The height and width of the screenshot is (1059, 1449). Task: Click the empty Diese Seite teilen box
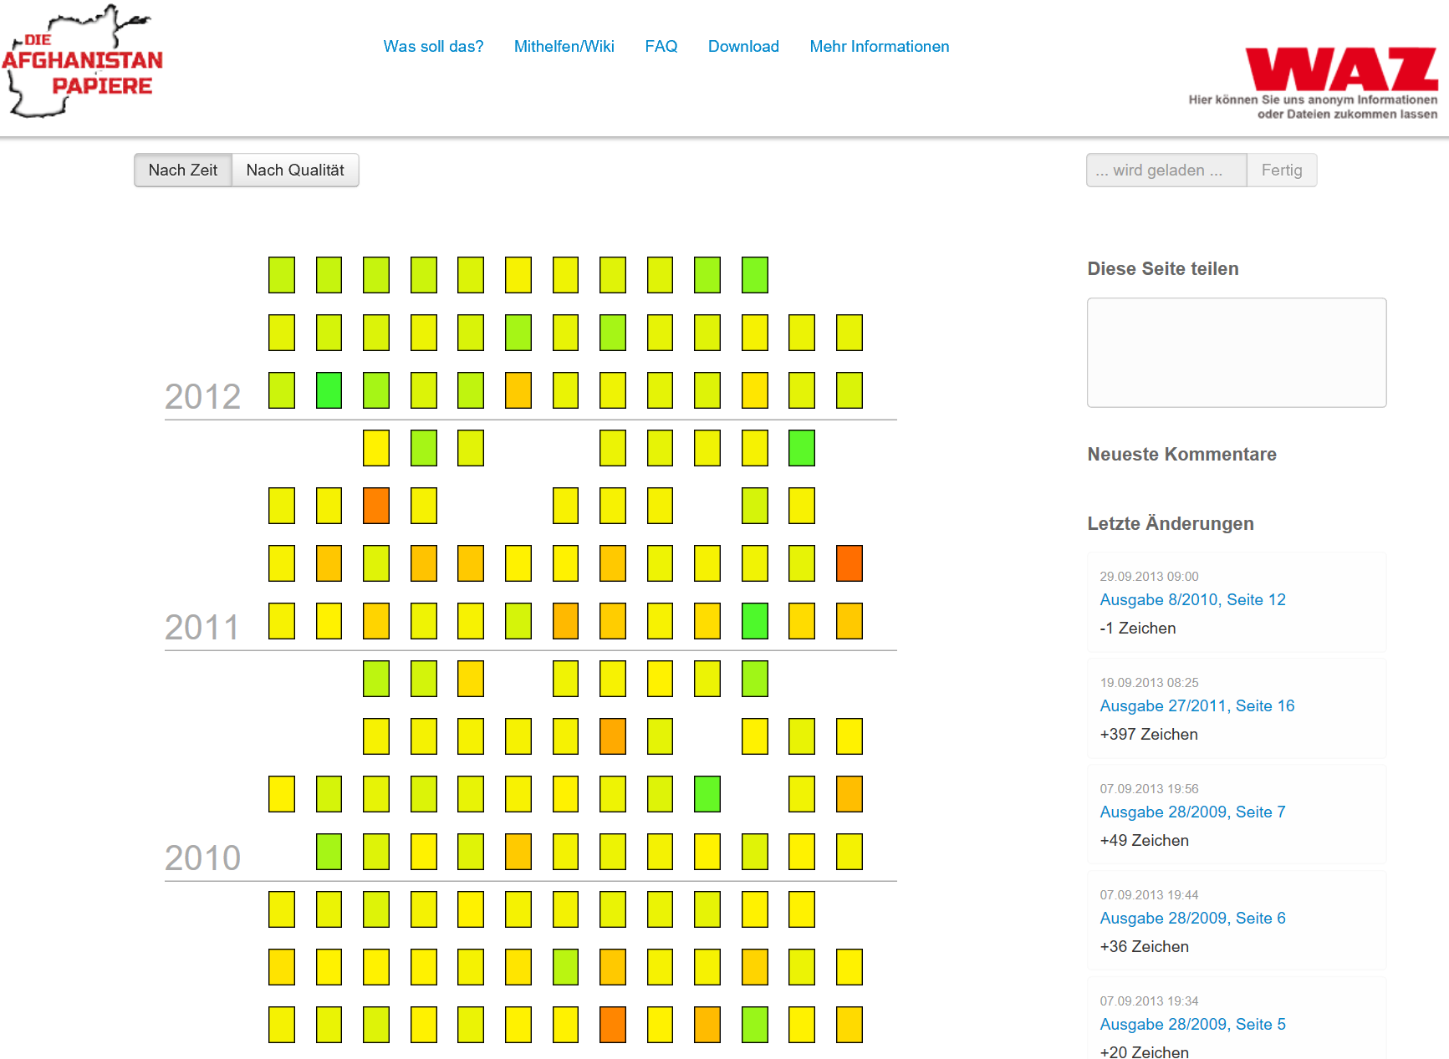pyautogui.click(x=1237, y=353)
